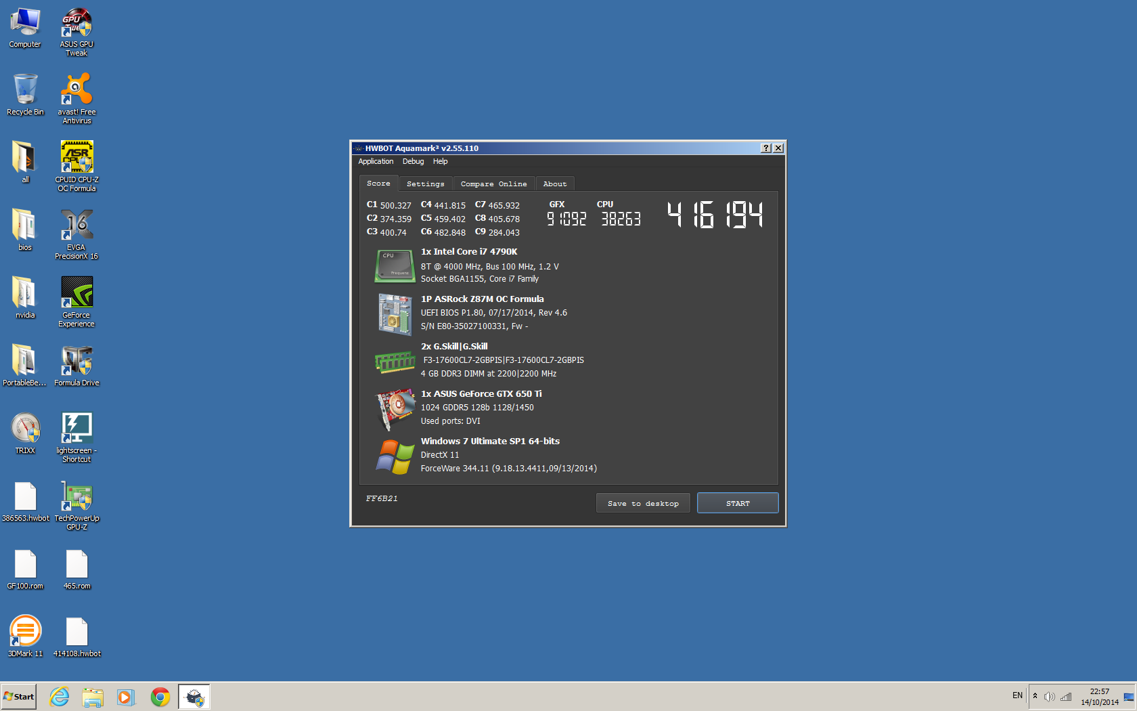
Task: Switch to the About tab
Action: pyautogui.click(x=555, y=184)
